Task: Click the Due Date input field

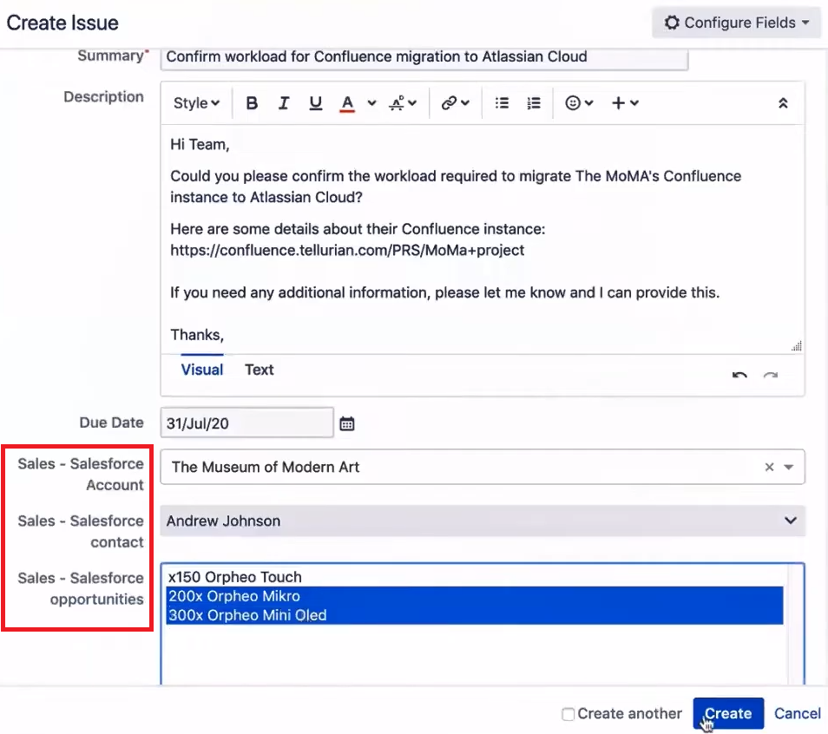Action: [x=246, y=423]
